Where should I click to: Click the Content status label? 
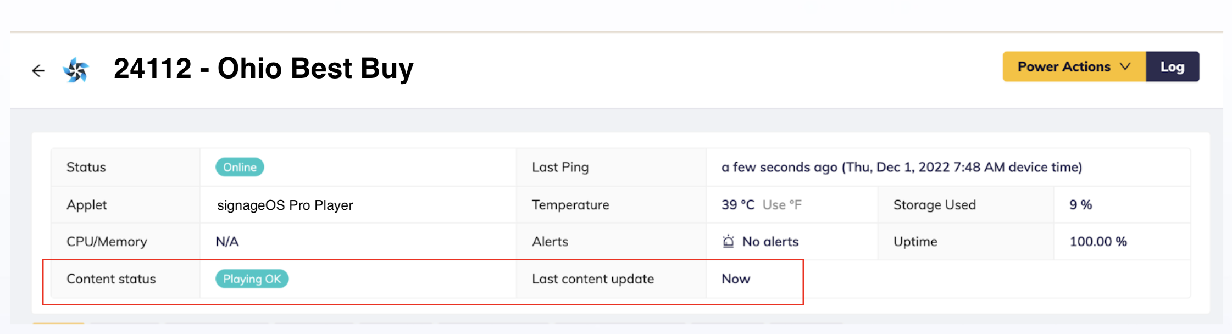point(111,279)
